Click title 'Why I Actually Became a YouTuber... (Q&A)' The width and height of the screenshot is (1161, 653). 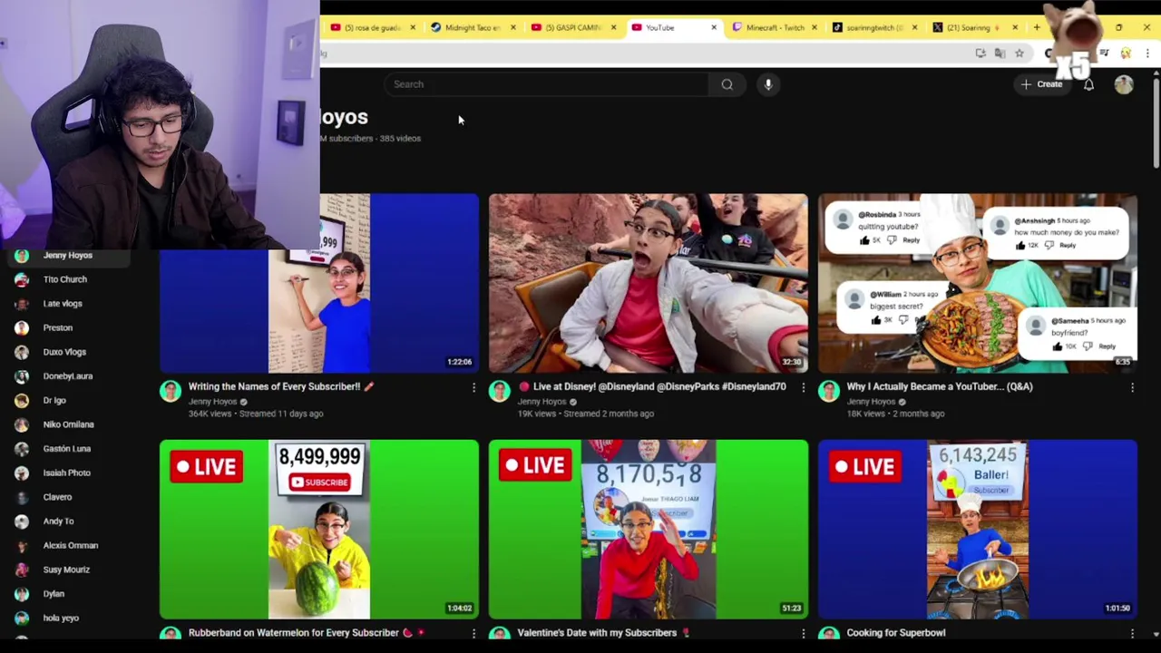940,386
